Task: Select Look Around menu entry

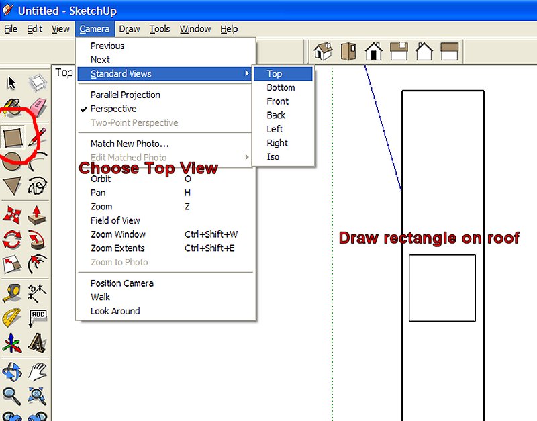Action: click(165, 311)
